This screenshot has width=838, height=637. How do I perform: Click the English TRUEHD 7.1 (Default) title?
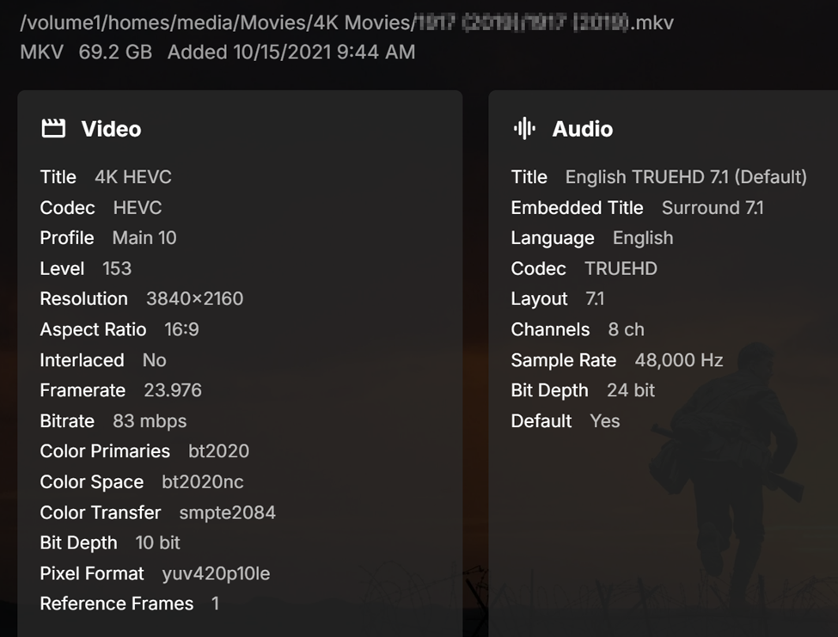coord(686,177)
